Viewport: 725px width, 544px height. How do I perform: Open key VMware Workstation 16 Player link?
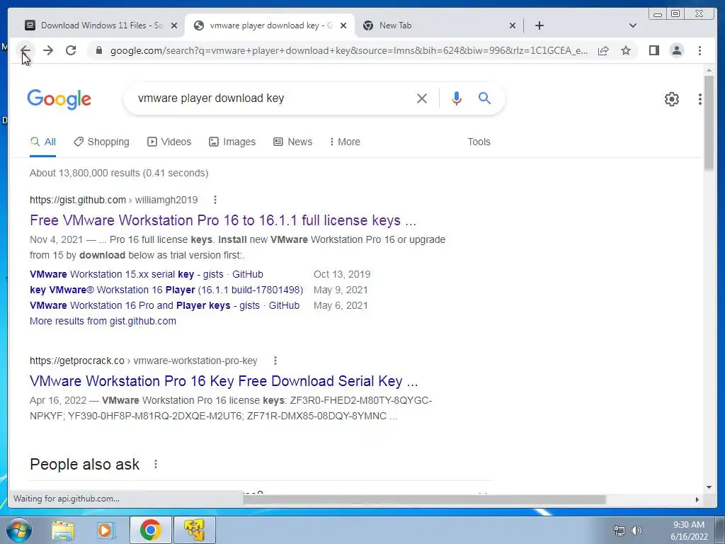pos(166,290)
